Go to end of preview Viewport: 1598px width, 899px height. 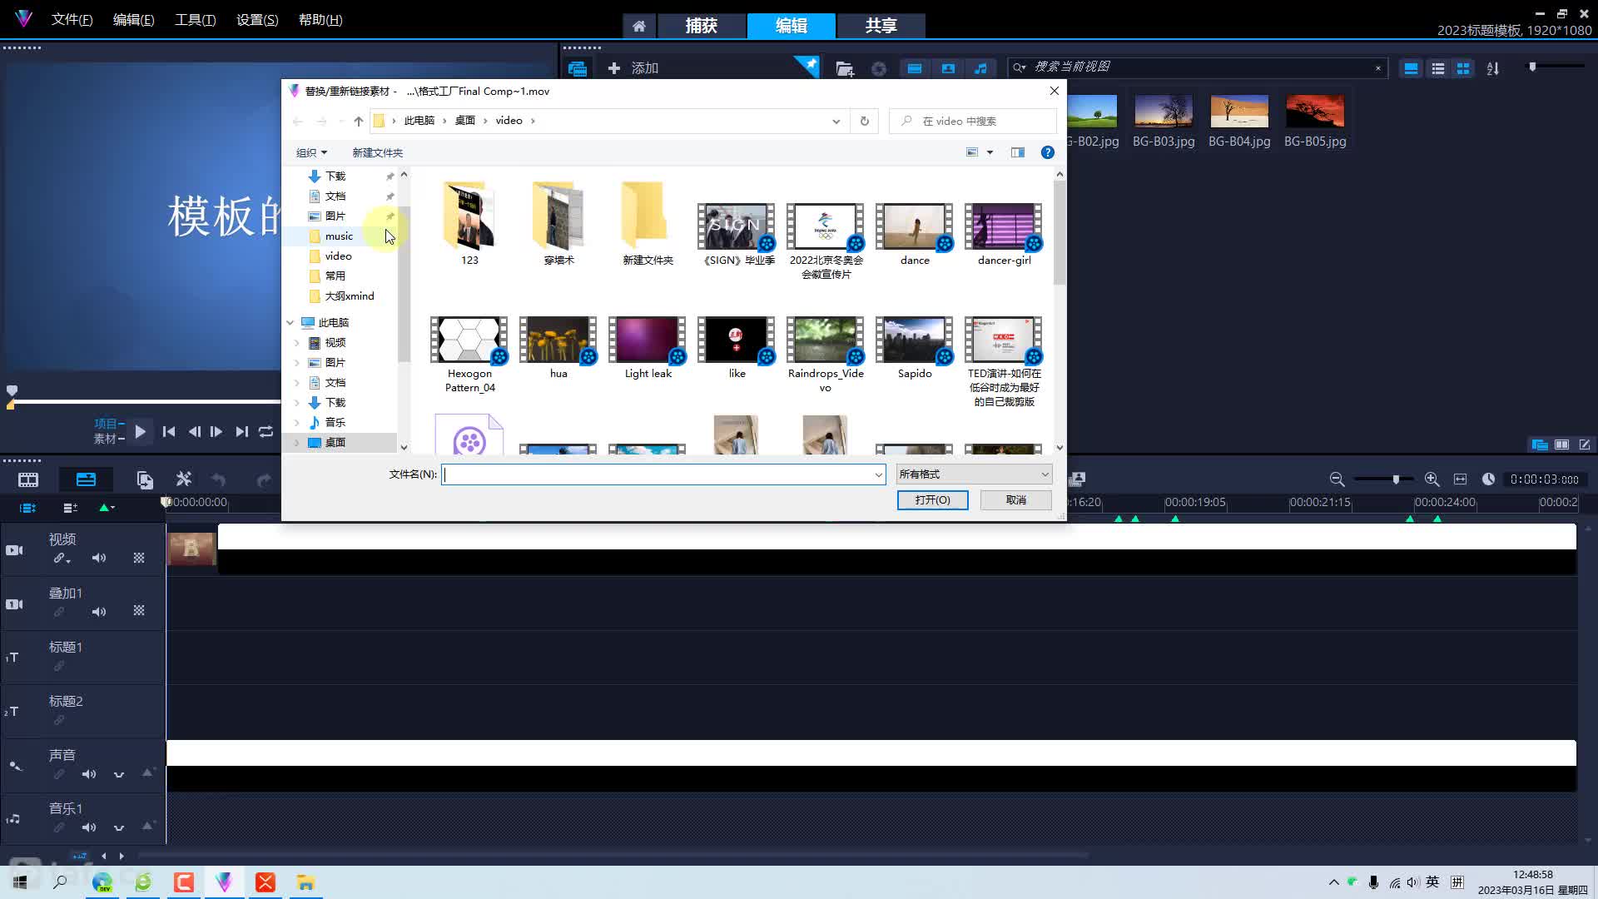(x=241, y=431)
